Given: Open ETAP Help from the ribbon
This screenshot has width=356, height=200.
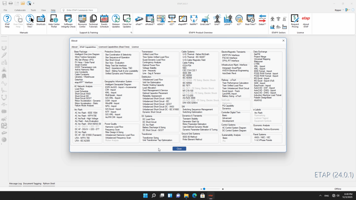Looking at the screenshot, I should (7, 20).
